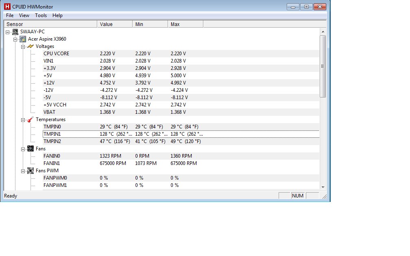Image resolution: width=410 pixels, height=256 pixels.
Task: Click the Value column header
Action: (115, 24)
